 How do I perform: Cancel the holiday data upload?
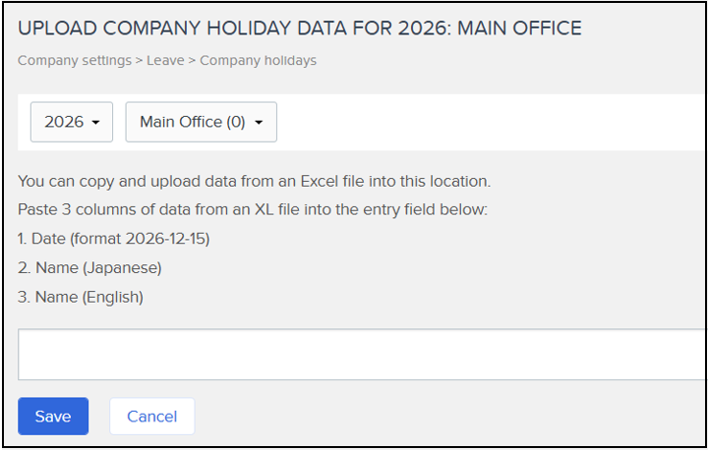151,417
